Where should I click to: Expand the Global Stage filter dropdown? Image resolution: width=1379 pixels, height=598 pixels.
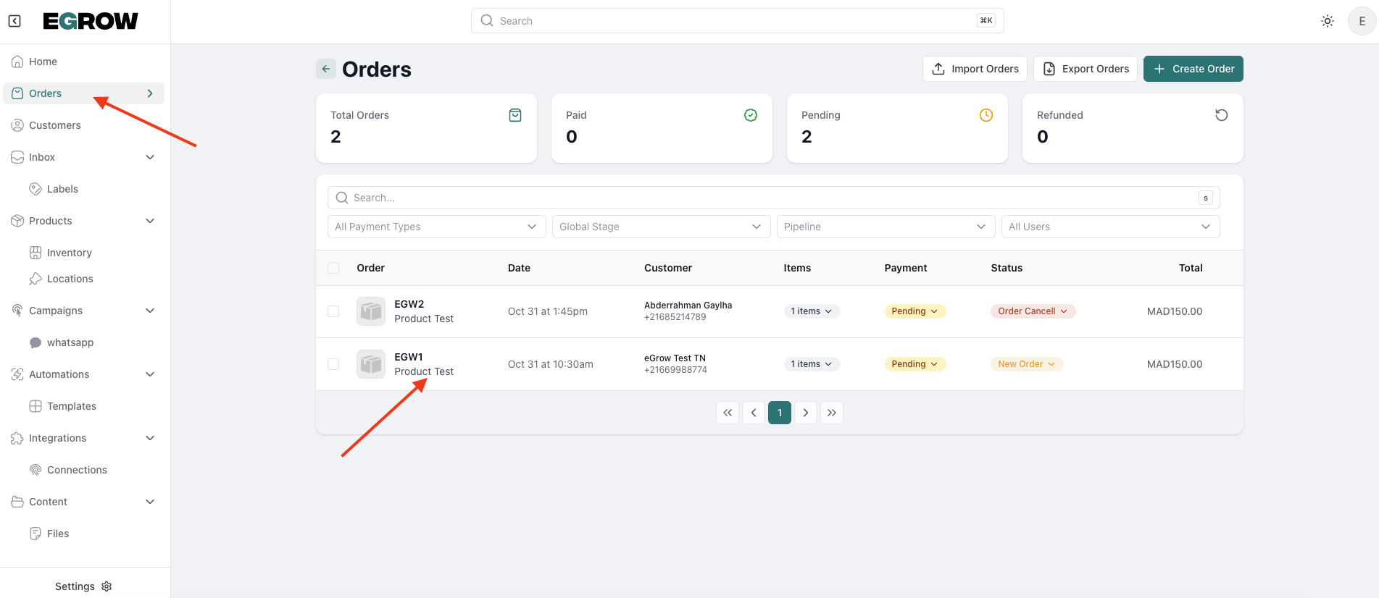[x=660, y=227]
